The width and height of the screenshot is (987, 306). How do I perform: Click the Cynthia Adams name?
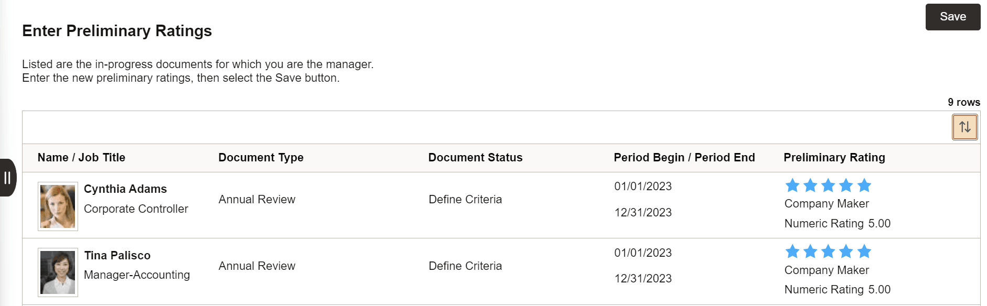[125, 189]
